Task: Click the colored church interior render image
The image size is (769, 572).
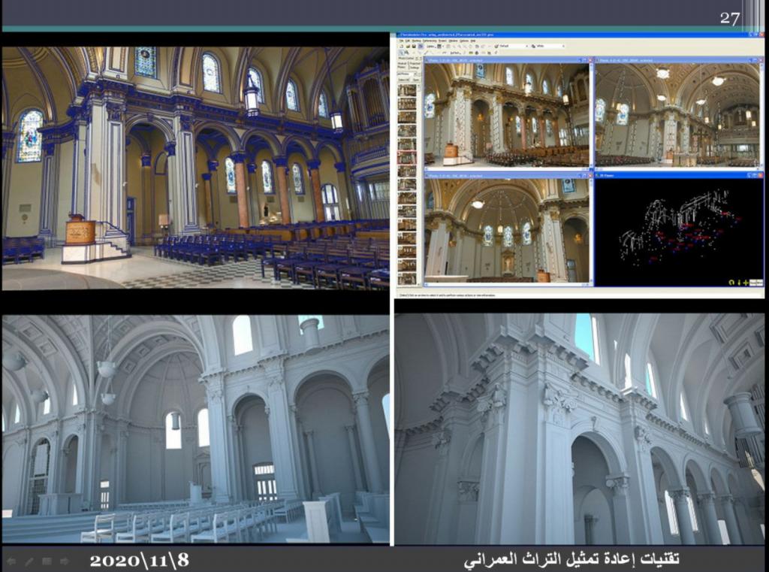Action: 195,168
